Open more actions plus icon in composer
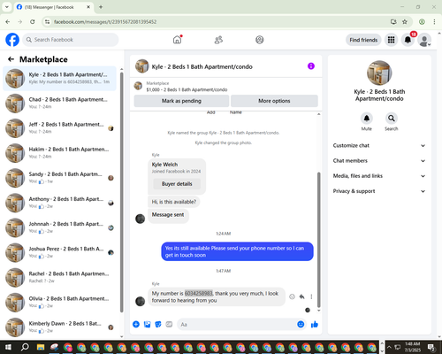 tap(136, 325)
